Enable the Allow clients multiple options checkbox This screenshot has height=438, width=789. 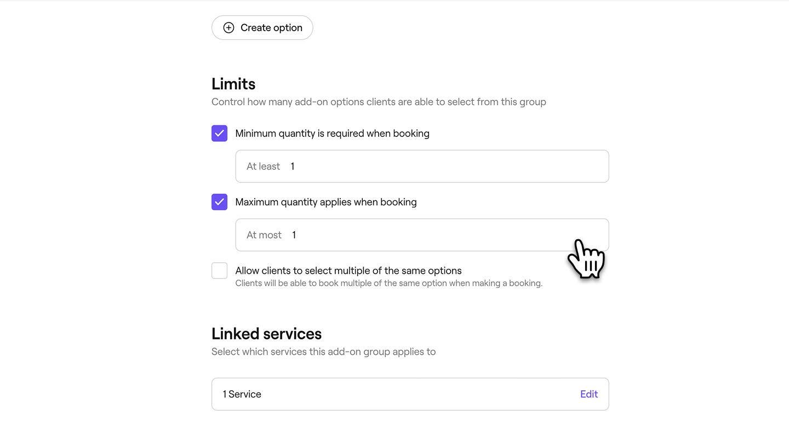[x=219, y=270]
